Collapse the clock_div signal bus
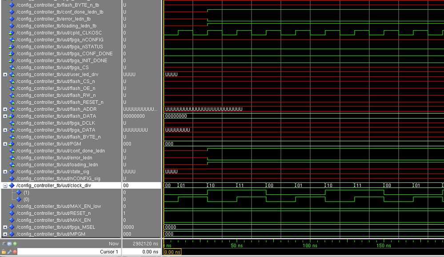 click(x=5, y=186)
